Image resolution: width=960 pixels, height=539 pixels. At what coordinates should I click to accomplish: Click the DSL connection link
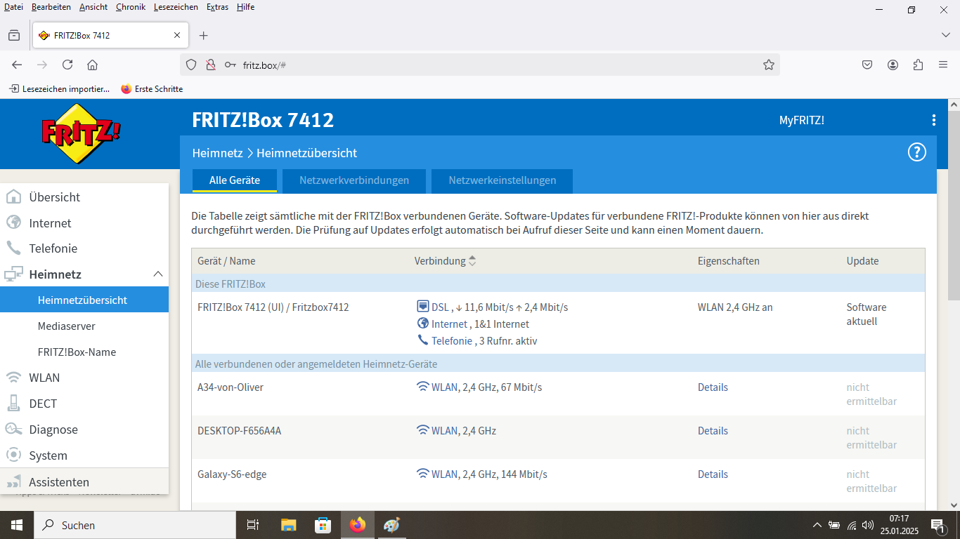(x=440, y=307)
